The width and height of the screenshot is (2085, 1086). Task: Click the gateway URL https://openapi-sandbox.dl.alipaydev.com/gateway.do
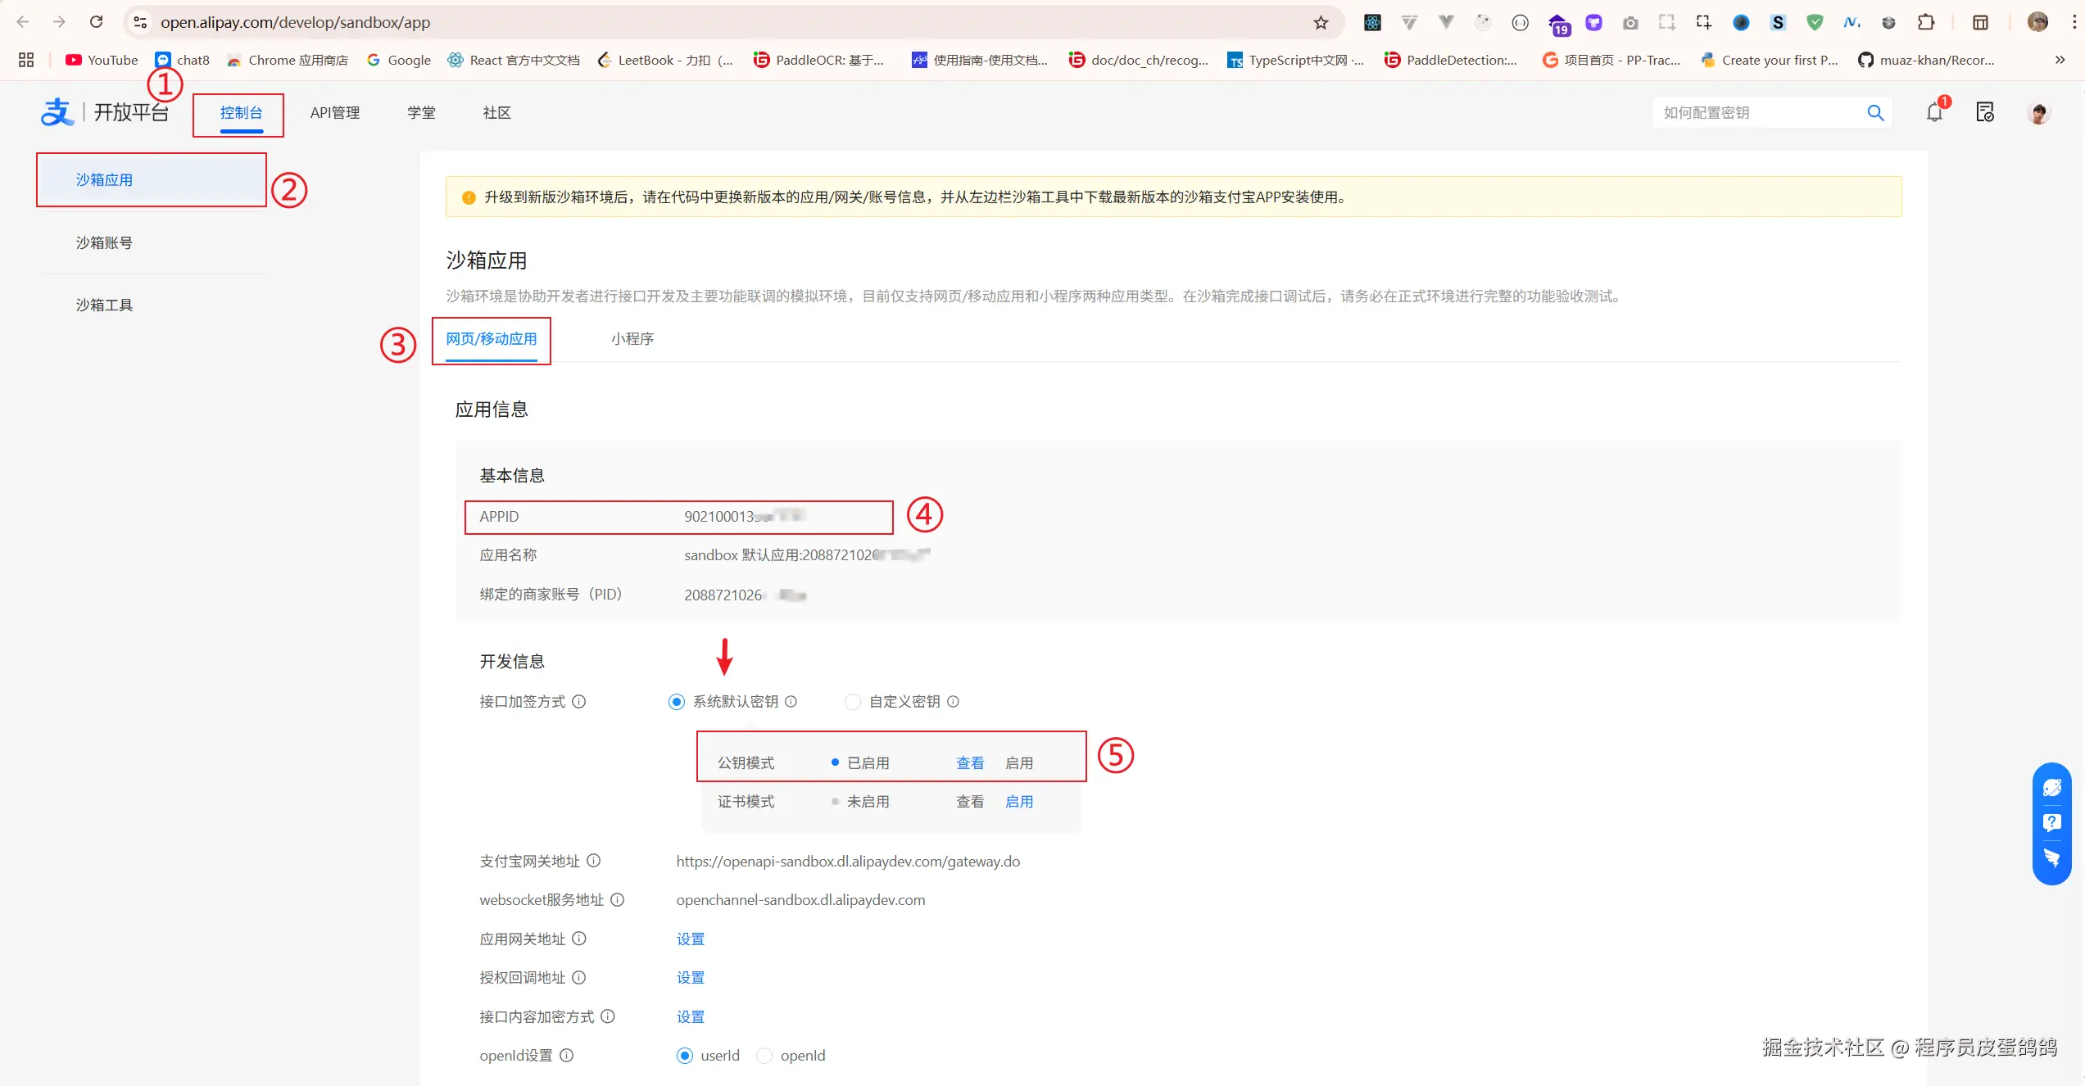848,861
